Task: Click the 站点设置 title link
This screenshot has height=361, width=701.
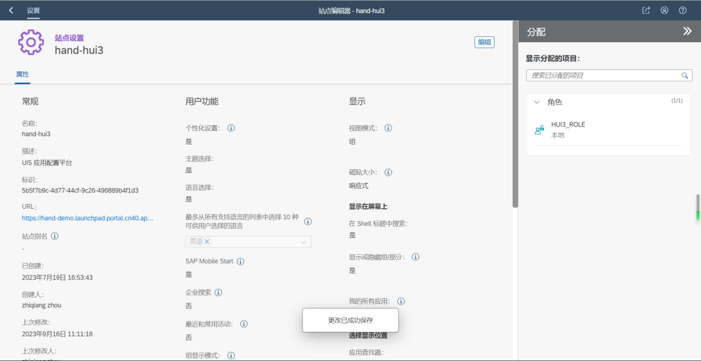Action: pyautogui.click(x=69, y=38)
